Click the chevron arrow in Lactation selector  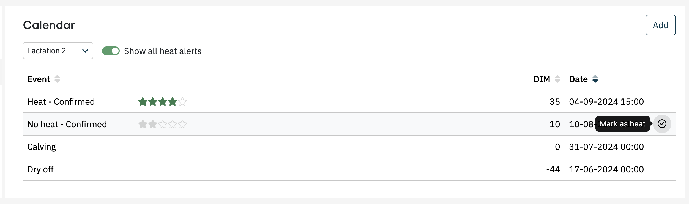(85, 51)
